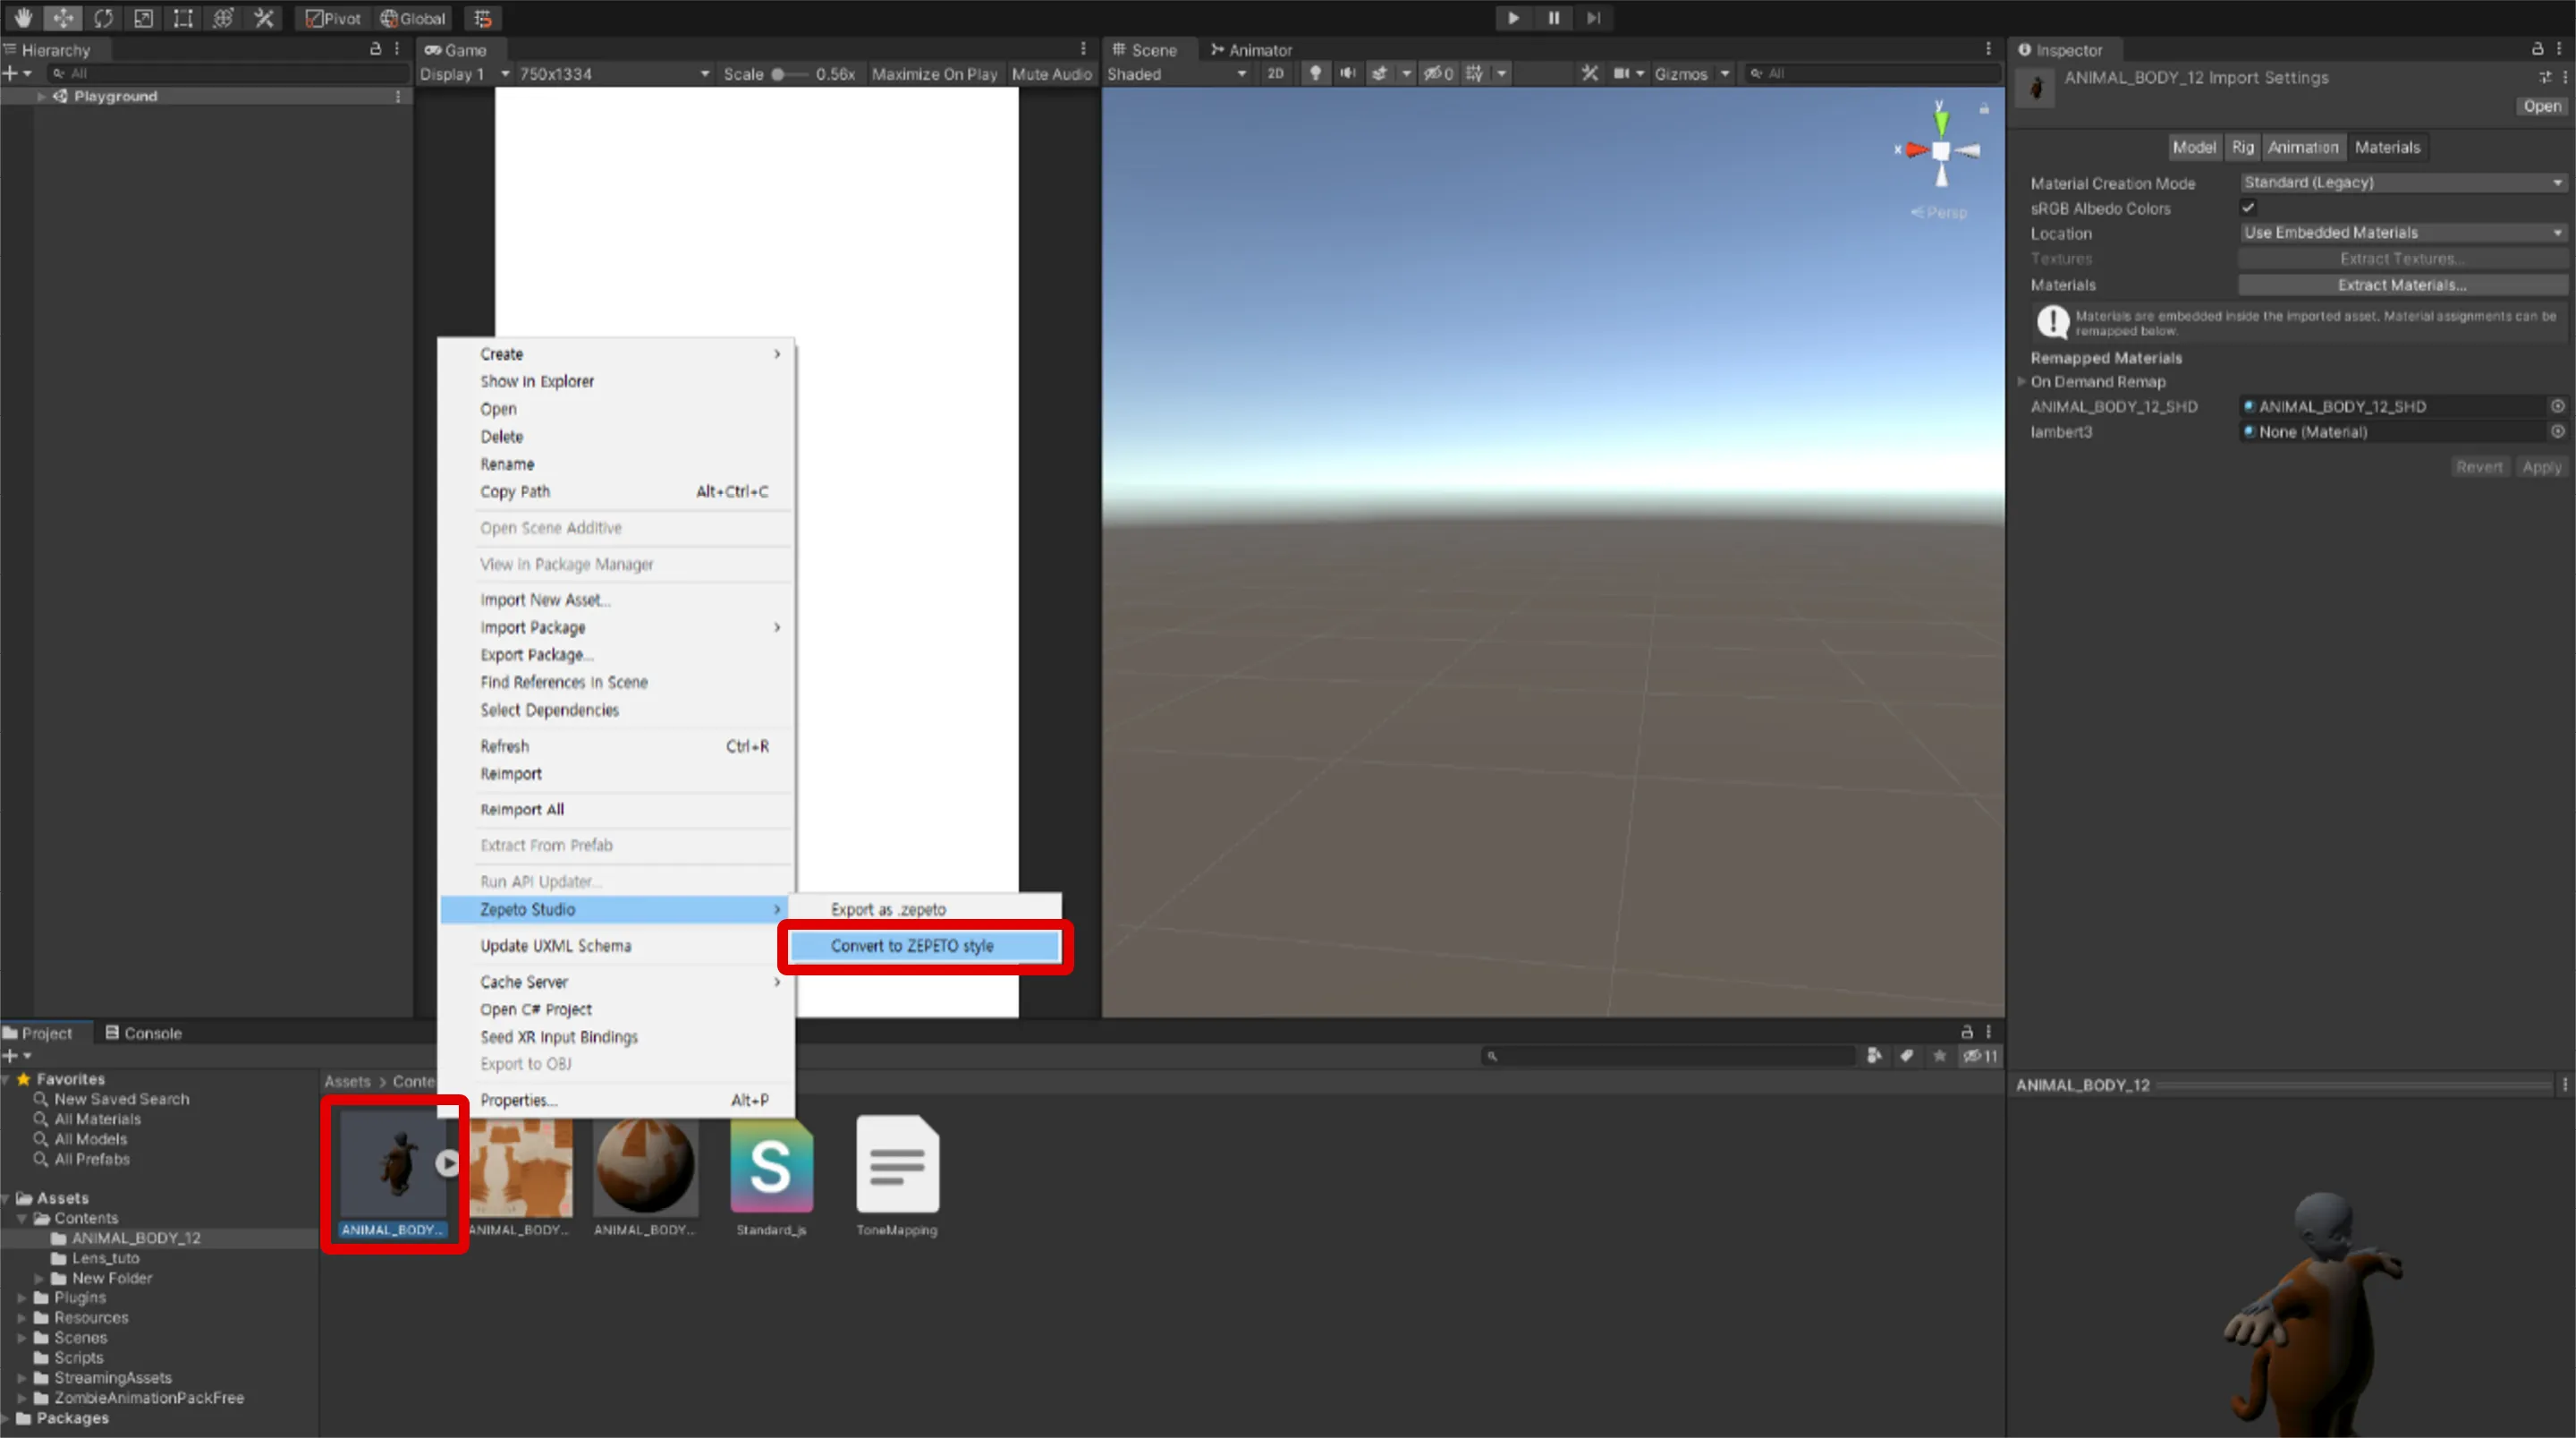The width and height of the screenshot is (2576, 1438).
Task: Open the Location dropdown in Inspector
Action: click(2402, 232)
